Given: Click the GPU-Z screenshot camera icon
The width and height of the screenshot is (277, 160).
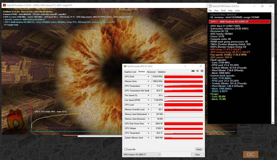Looking at the screenshot, I should click(193, 71).
